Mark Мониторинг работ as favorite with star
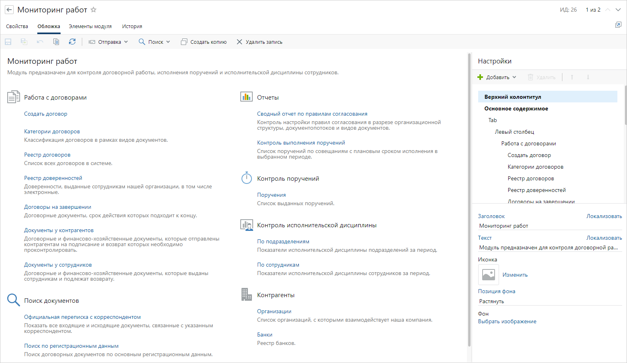 [93, 10]
